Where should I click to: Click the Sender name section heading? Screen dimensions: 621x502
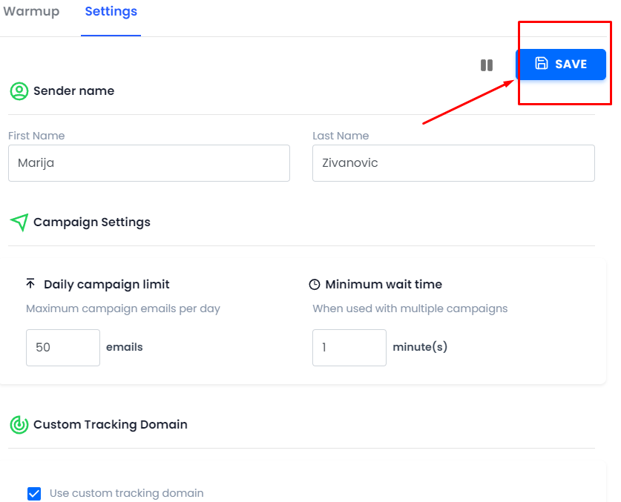[73, 91]
